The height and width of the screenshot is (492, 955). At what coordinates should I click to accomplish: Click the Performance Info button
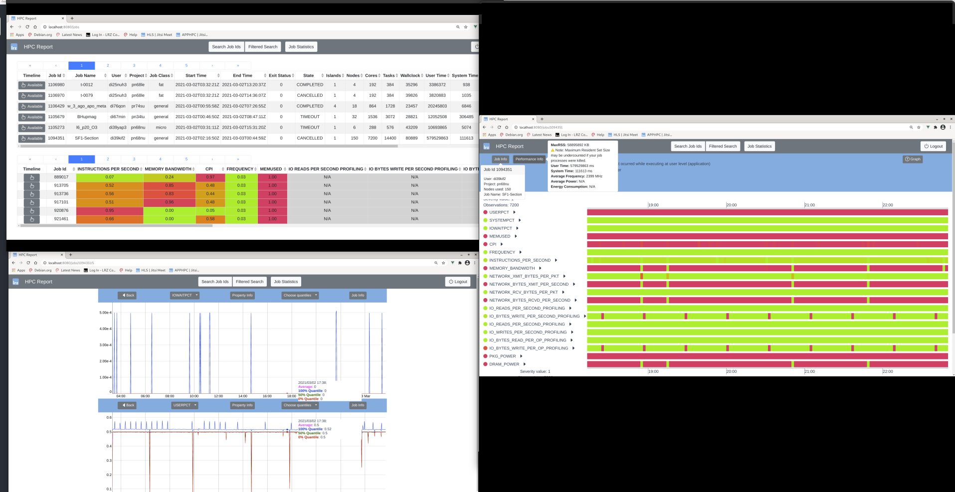pos(529,159)
